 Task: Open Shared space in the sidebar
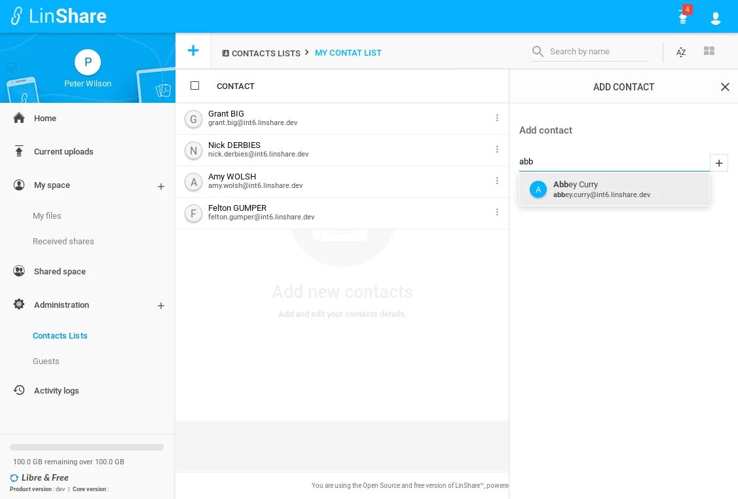coord(60,272)
